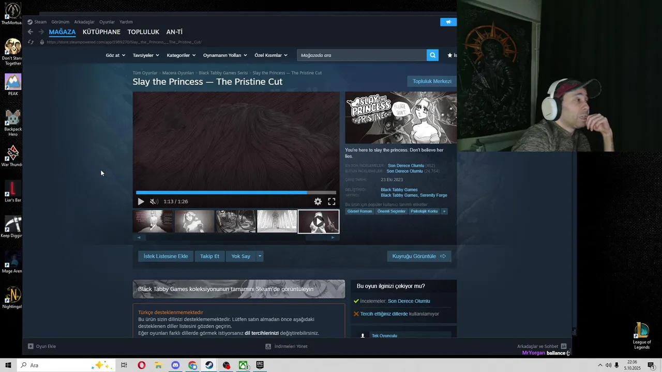Image resolution: width=662 pixels, height=372 pixels.
Task: Open the Yardım menu
Action: [x=126, y=22]
